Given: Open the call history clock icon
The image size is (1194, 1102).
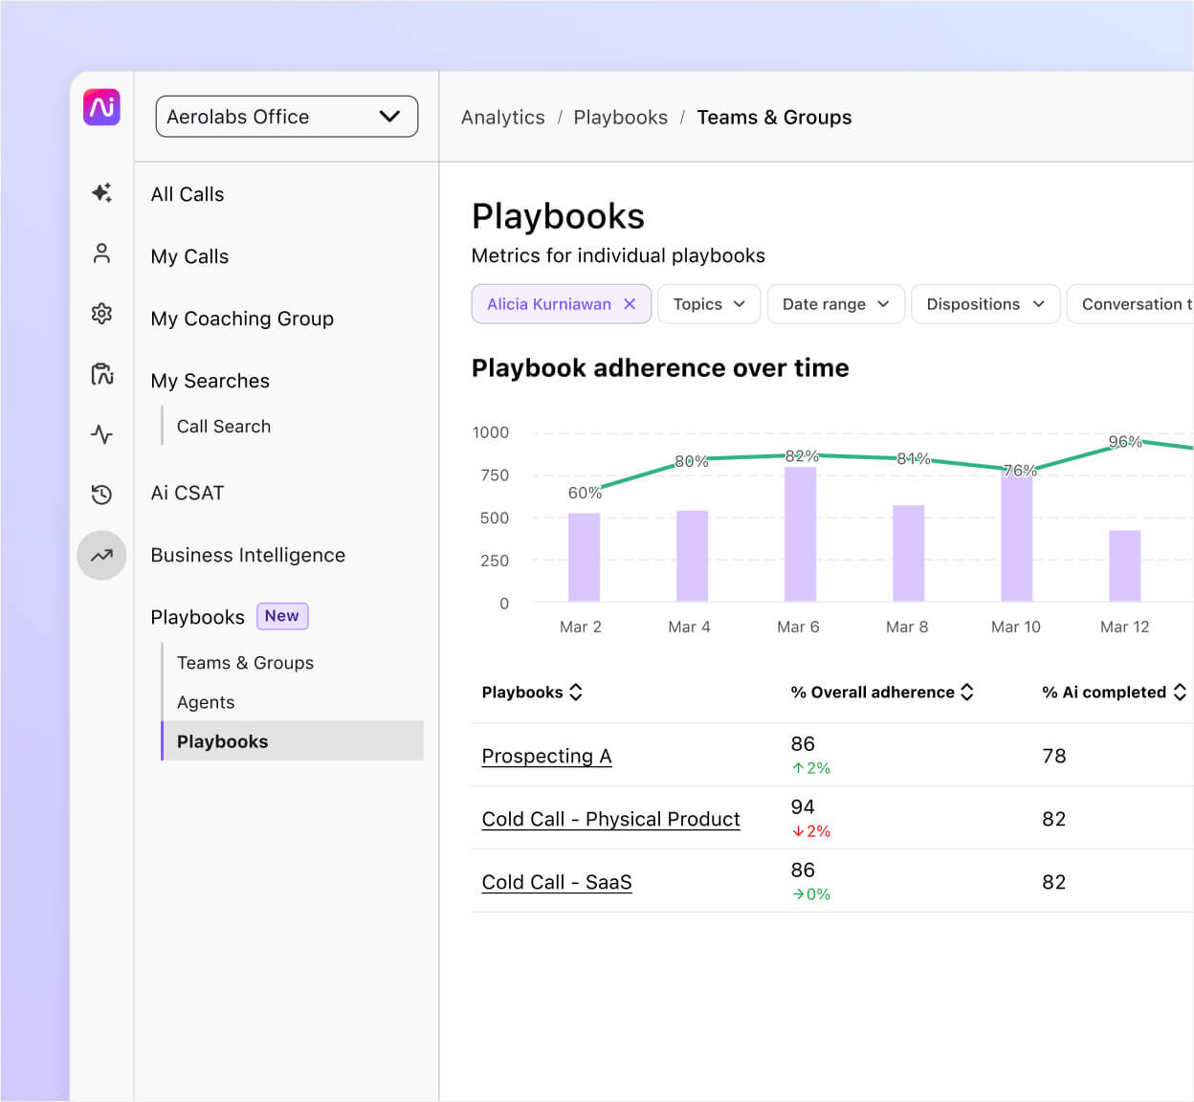Looking at the screenshot, I should (101, 495).
